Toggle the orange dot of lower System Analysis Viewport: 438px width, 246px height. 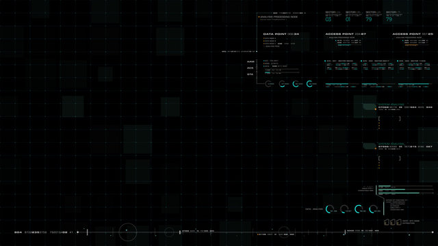pyautogui.click(x=376, y=149)
